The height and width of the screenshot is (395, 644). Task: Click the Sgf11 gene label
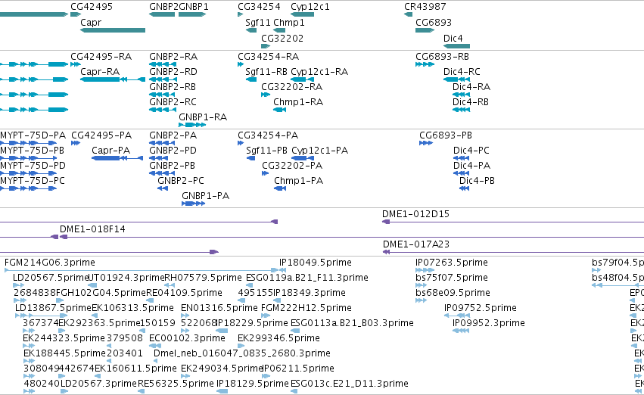click(x=258, y=22)
